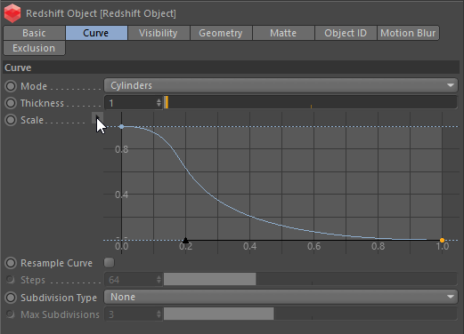The image size is (464, 334).
Task: Enable the Resample Curve checkbox
Action: coord(109,263)
